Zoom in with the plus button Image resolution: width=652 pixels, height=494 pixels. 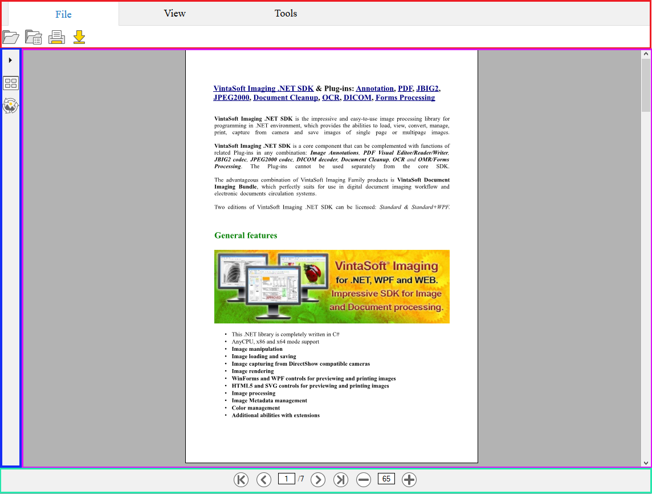pos(409,479)
